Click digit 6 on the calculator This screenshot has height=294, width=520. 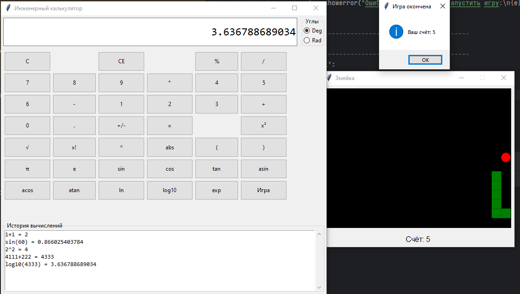(x=27, y=104)
